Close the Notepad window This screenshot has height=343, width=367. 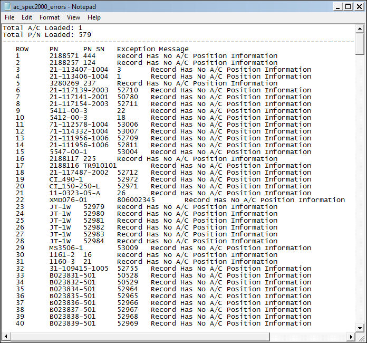click(359, 6)
